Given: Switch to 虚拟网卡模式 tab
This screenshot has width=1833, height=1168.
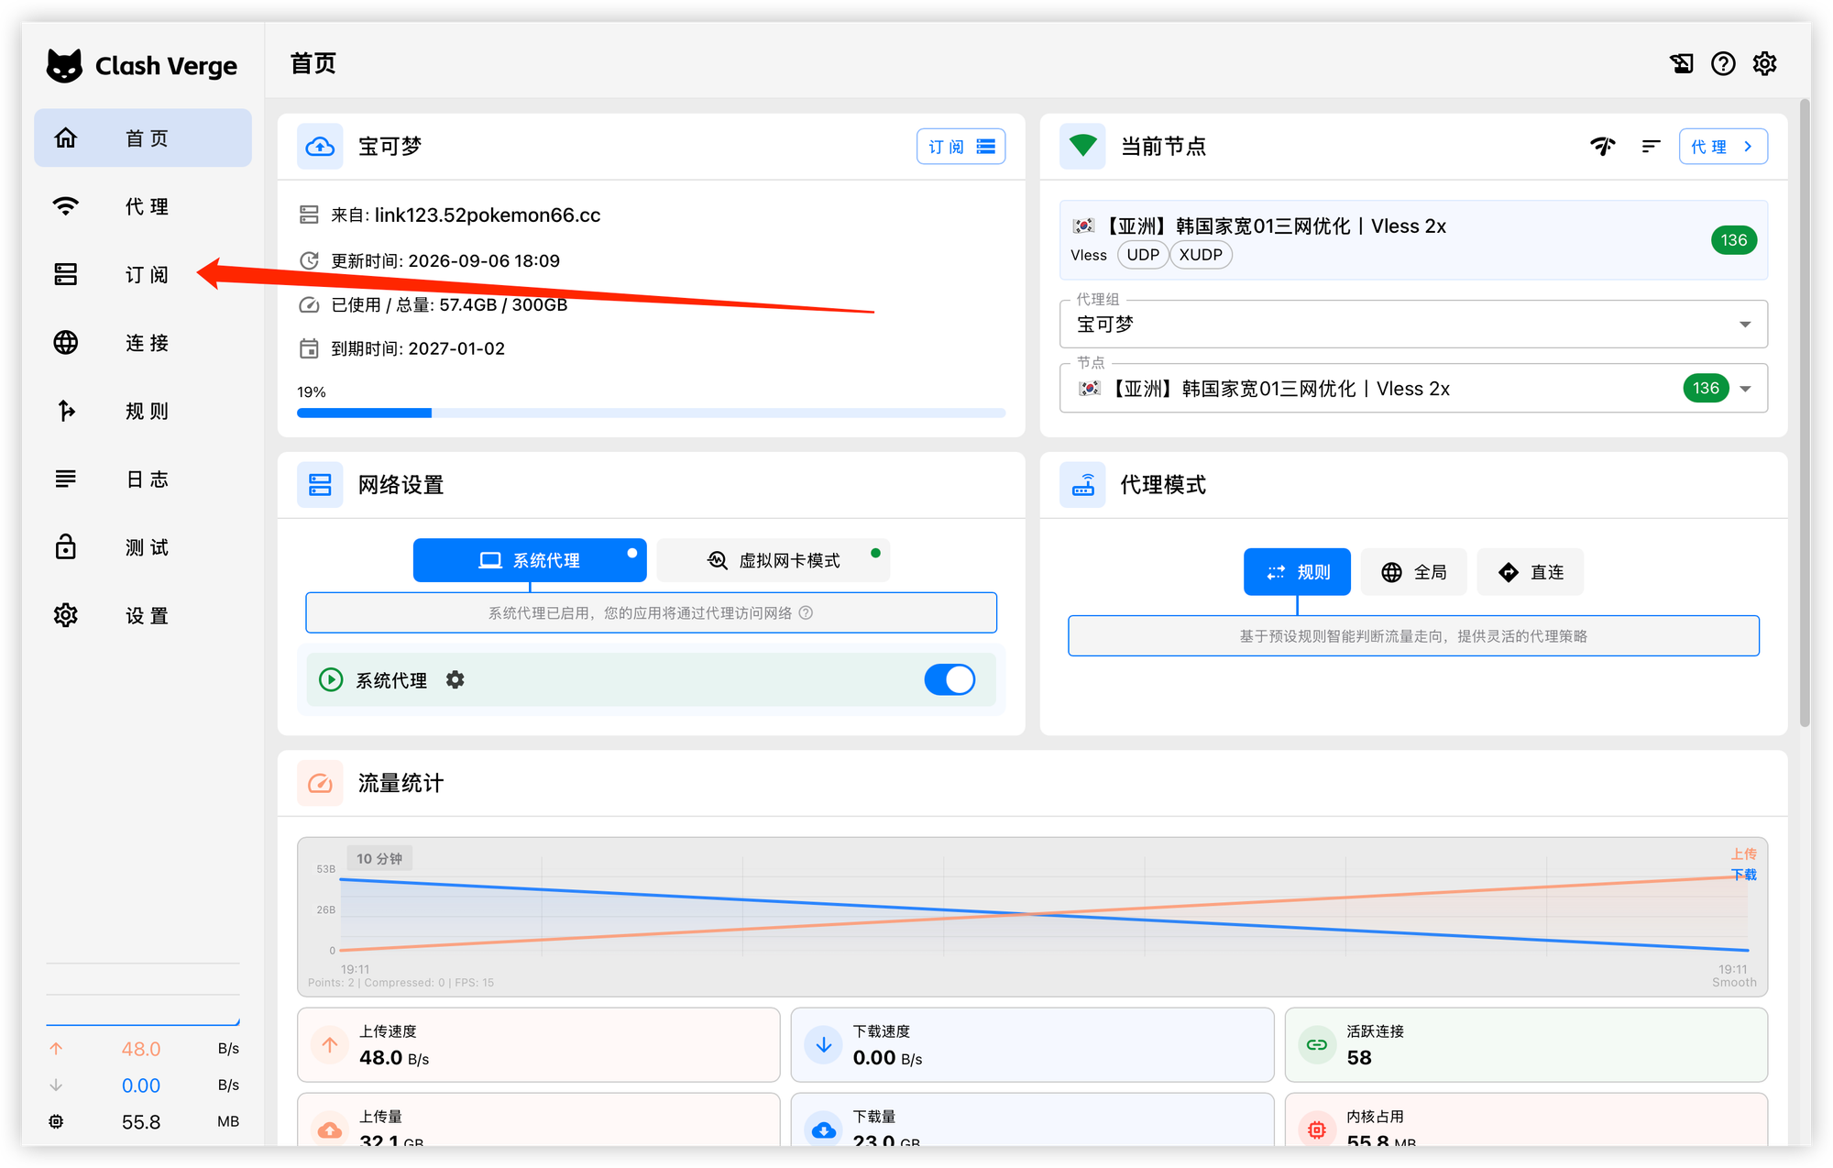Looking at the screenshot, I should [774, 560].
